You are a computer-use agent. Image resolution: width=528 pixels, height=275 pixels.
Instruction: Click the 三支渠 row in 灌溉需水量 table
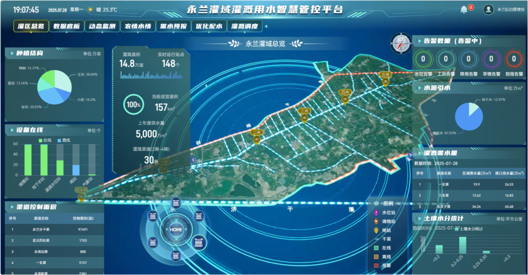(469, 196)
